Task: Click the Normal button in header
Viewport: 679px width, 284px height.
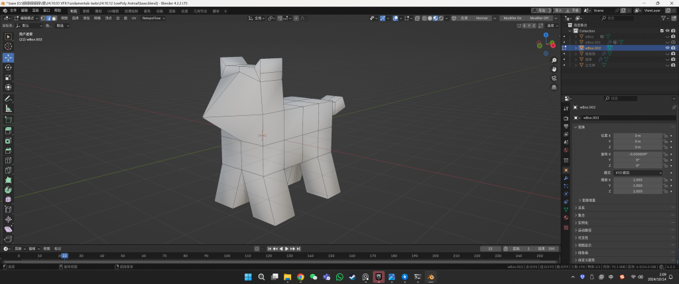Action: point(483,18)
